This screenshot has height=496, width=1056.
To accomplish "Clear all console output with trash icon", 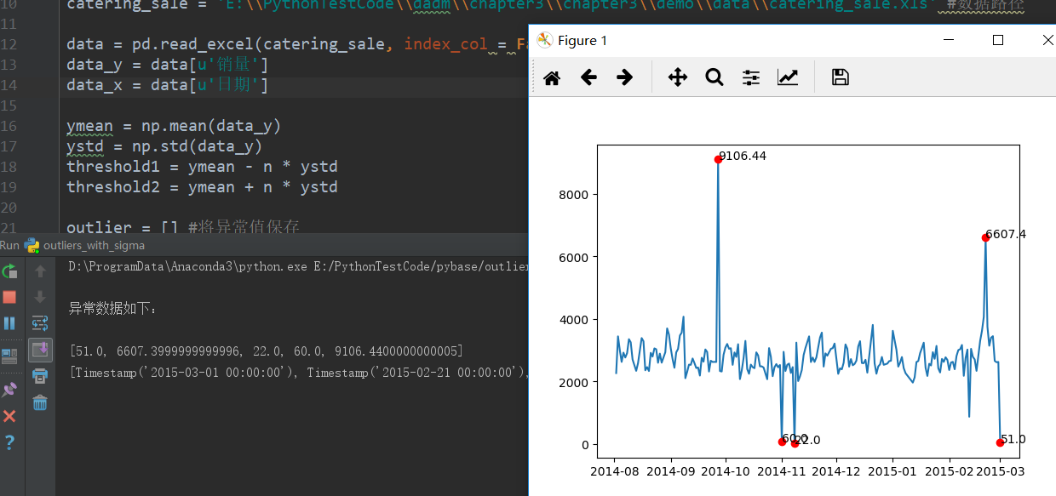I will 40,402.
